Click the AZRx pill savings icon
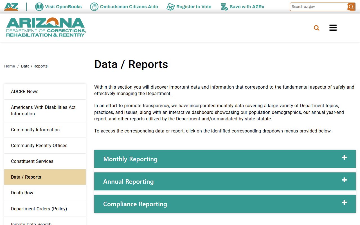Screen dimensions: 360x225 click(224, 7)
